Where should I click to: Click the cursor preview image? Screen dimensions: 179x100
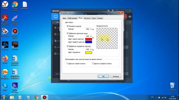click(107, 38)
